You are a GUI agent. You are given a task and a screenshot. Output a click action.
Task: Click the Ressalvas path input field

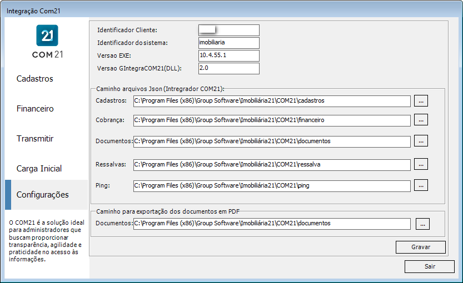click(x=272, y=165)
